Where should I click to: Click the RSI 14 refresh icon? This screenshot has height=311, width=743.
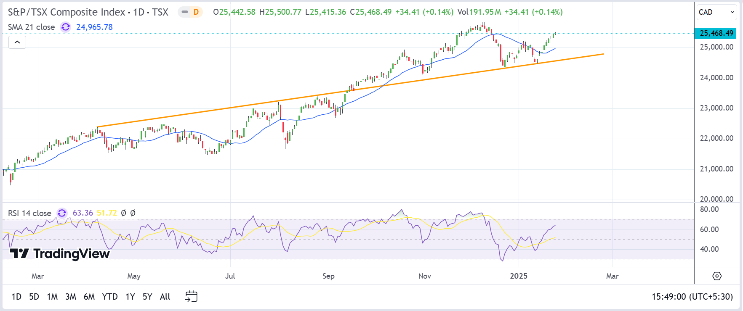(62, 213)
